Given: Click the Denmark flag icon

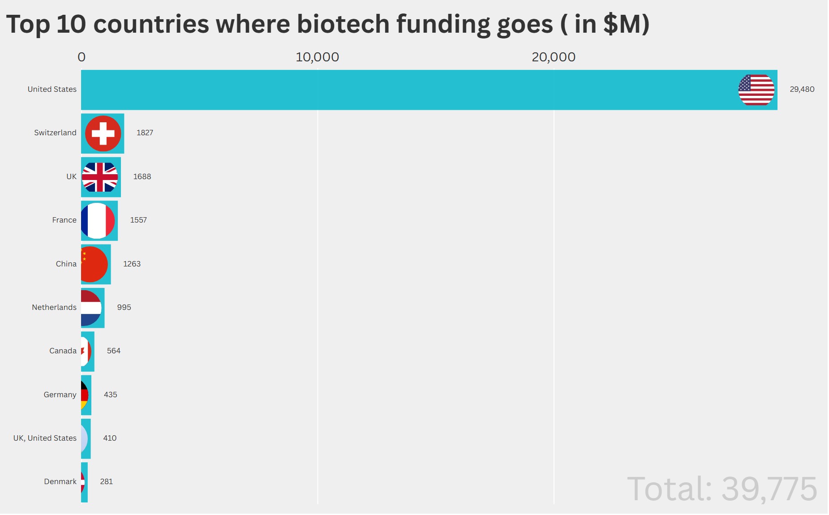Looking at the screenshot, I should (83, 482).
